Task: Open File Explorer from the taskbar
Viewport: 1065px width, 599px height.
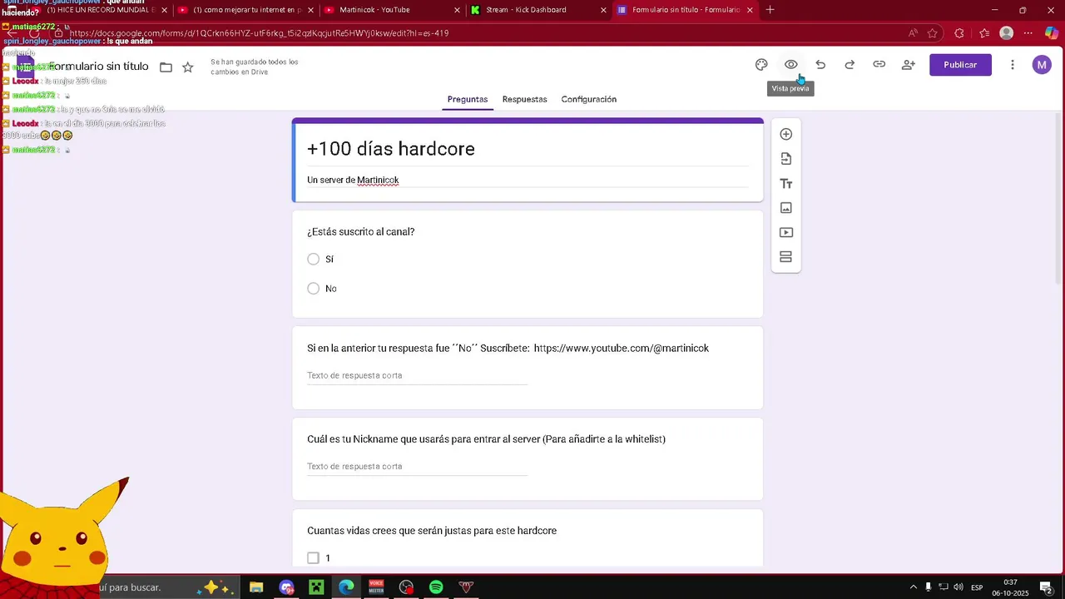Action: click(x=256, y=587)
